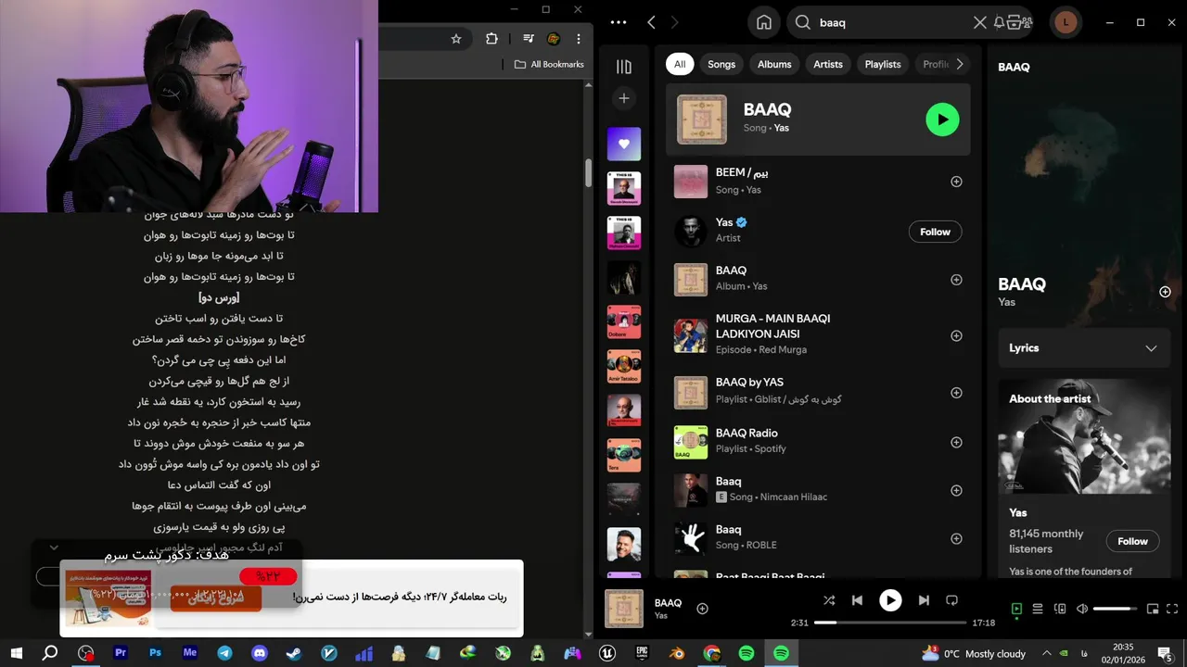Open the Windows Start menu
The height and width of the screenshot is (667, 1187).
(16, 653)
